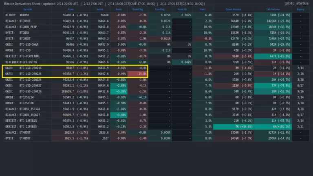
Task: Select the HUOBI: BTC-USD symbol cell
Action: pos(28,50)
